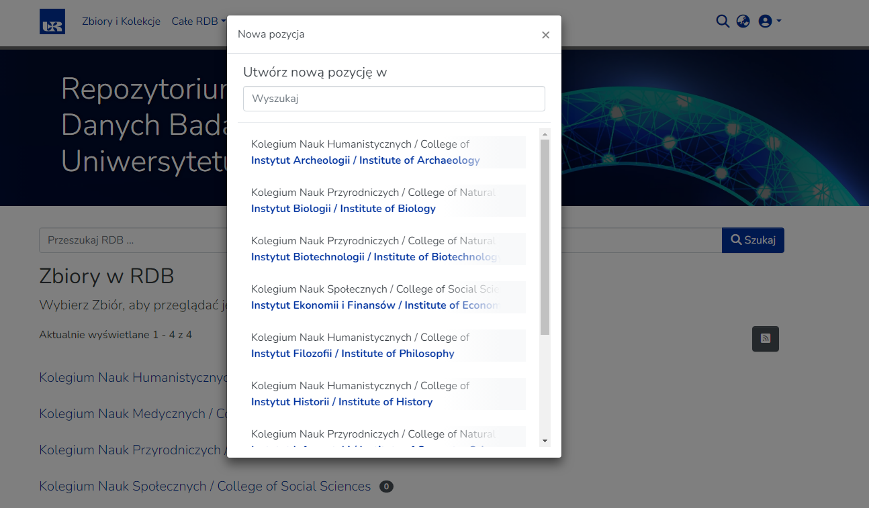Select Instytut Archeologii collection
Image resolution: width=869 pixels, height=508 pixels.
365,160
